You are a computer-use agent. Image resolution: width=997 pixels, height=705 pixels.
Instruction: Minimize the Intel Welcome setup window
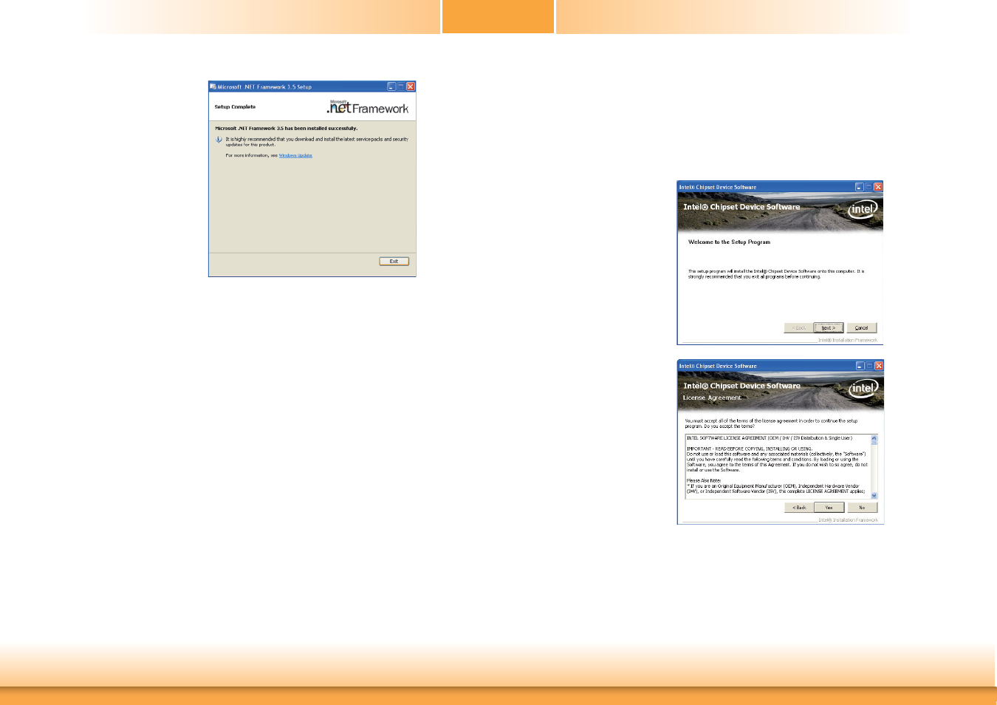point(860,187)
